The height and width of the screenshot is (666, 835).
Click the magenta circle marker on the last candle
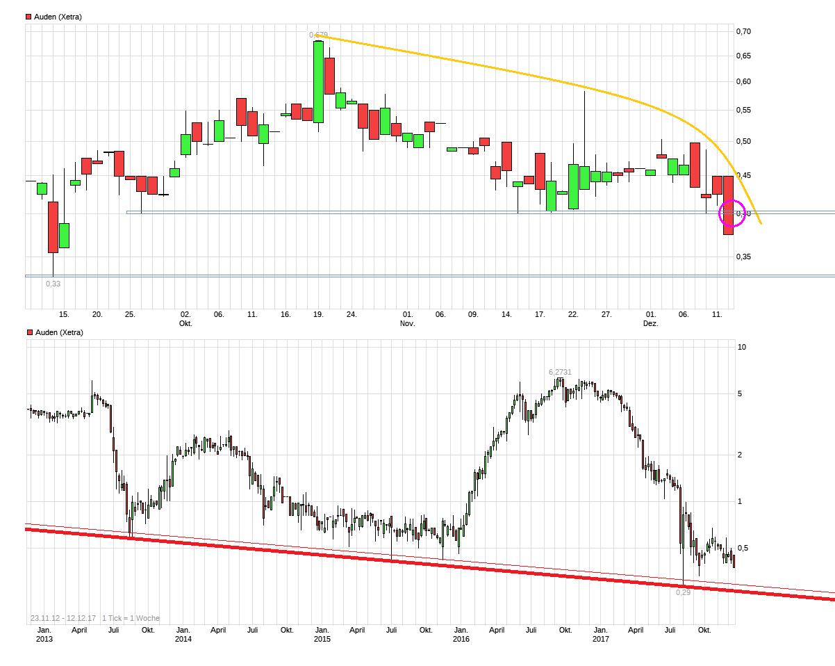click(x=731, y=213)
